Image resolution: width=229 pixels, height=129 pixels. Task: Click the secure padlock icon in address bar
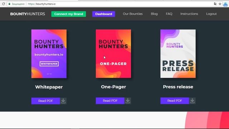point(9,4)
